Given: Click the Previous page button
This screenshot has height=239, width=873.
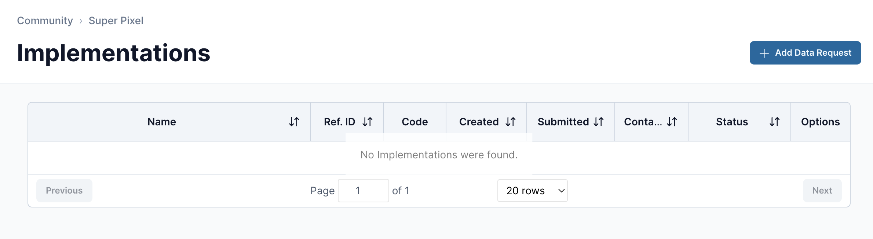Looking at the screenshot, I should point(64,191).
